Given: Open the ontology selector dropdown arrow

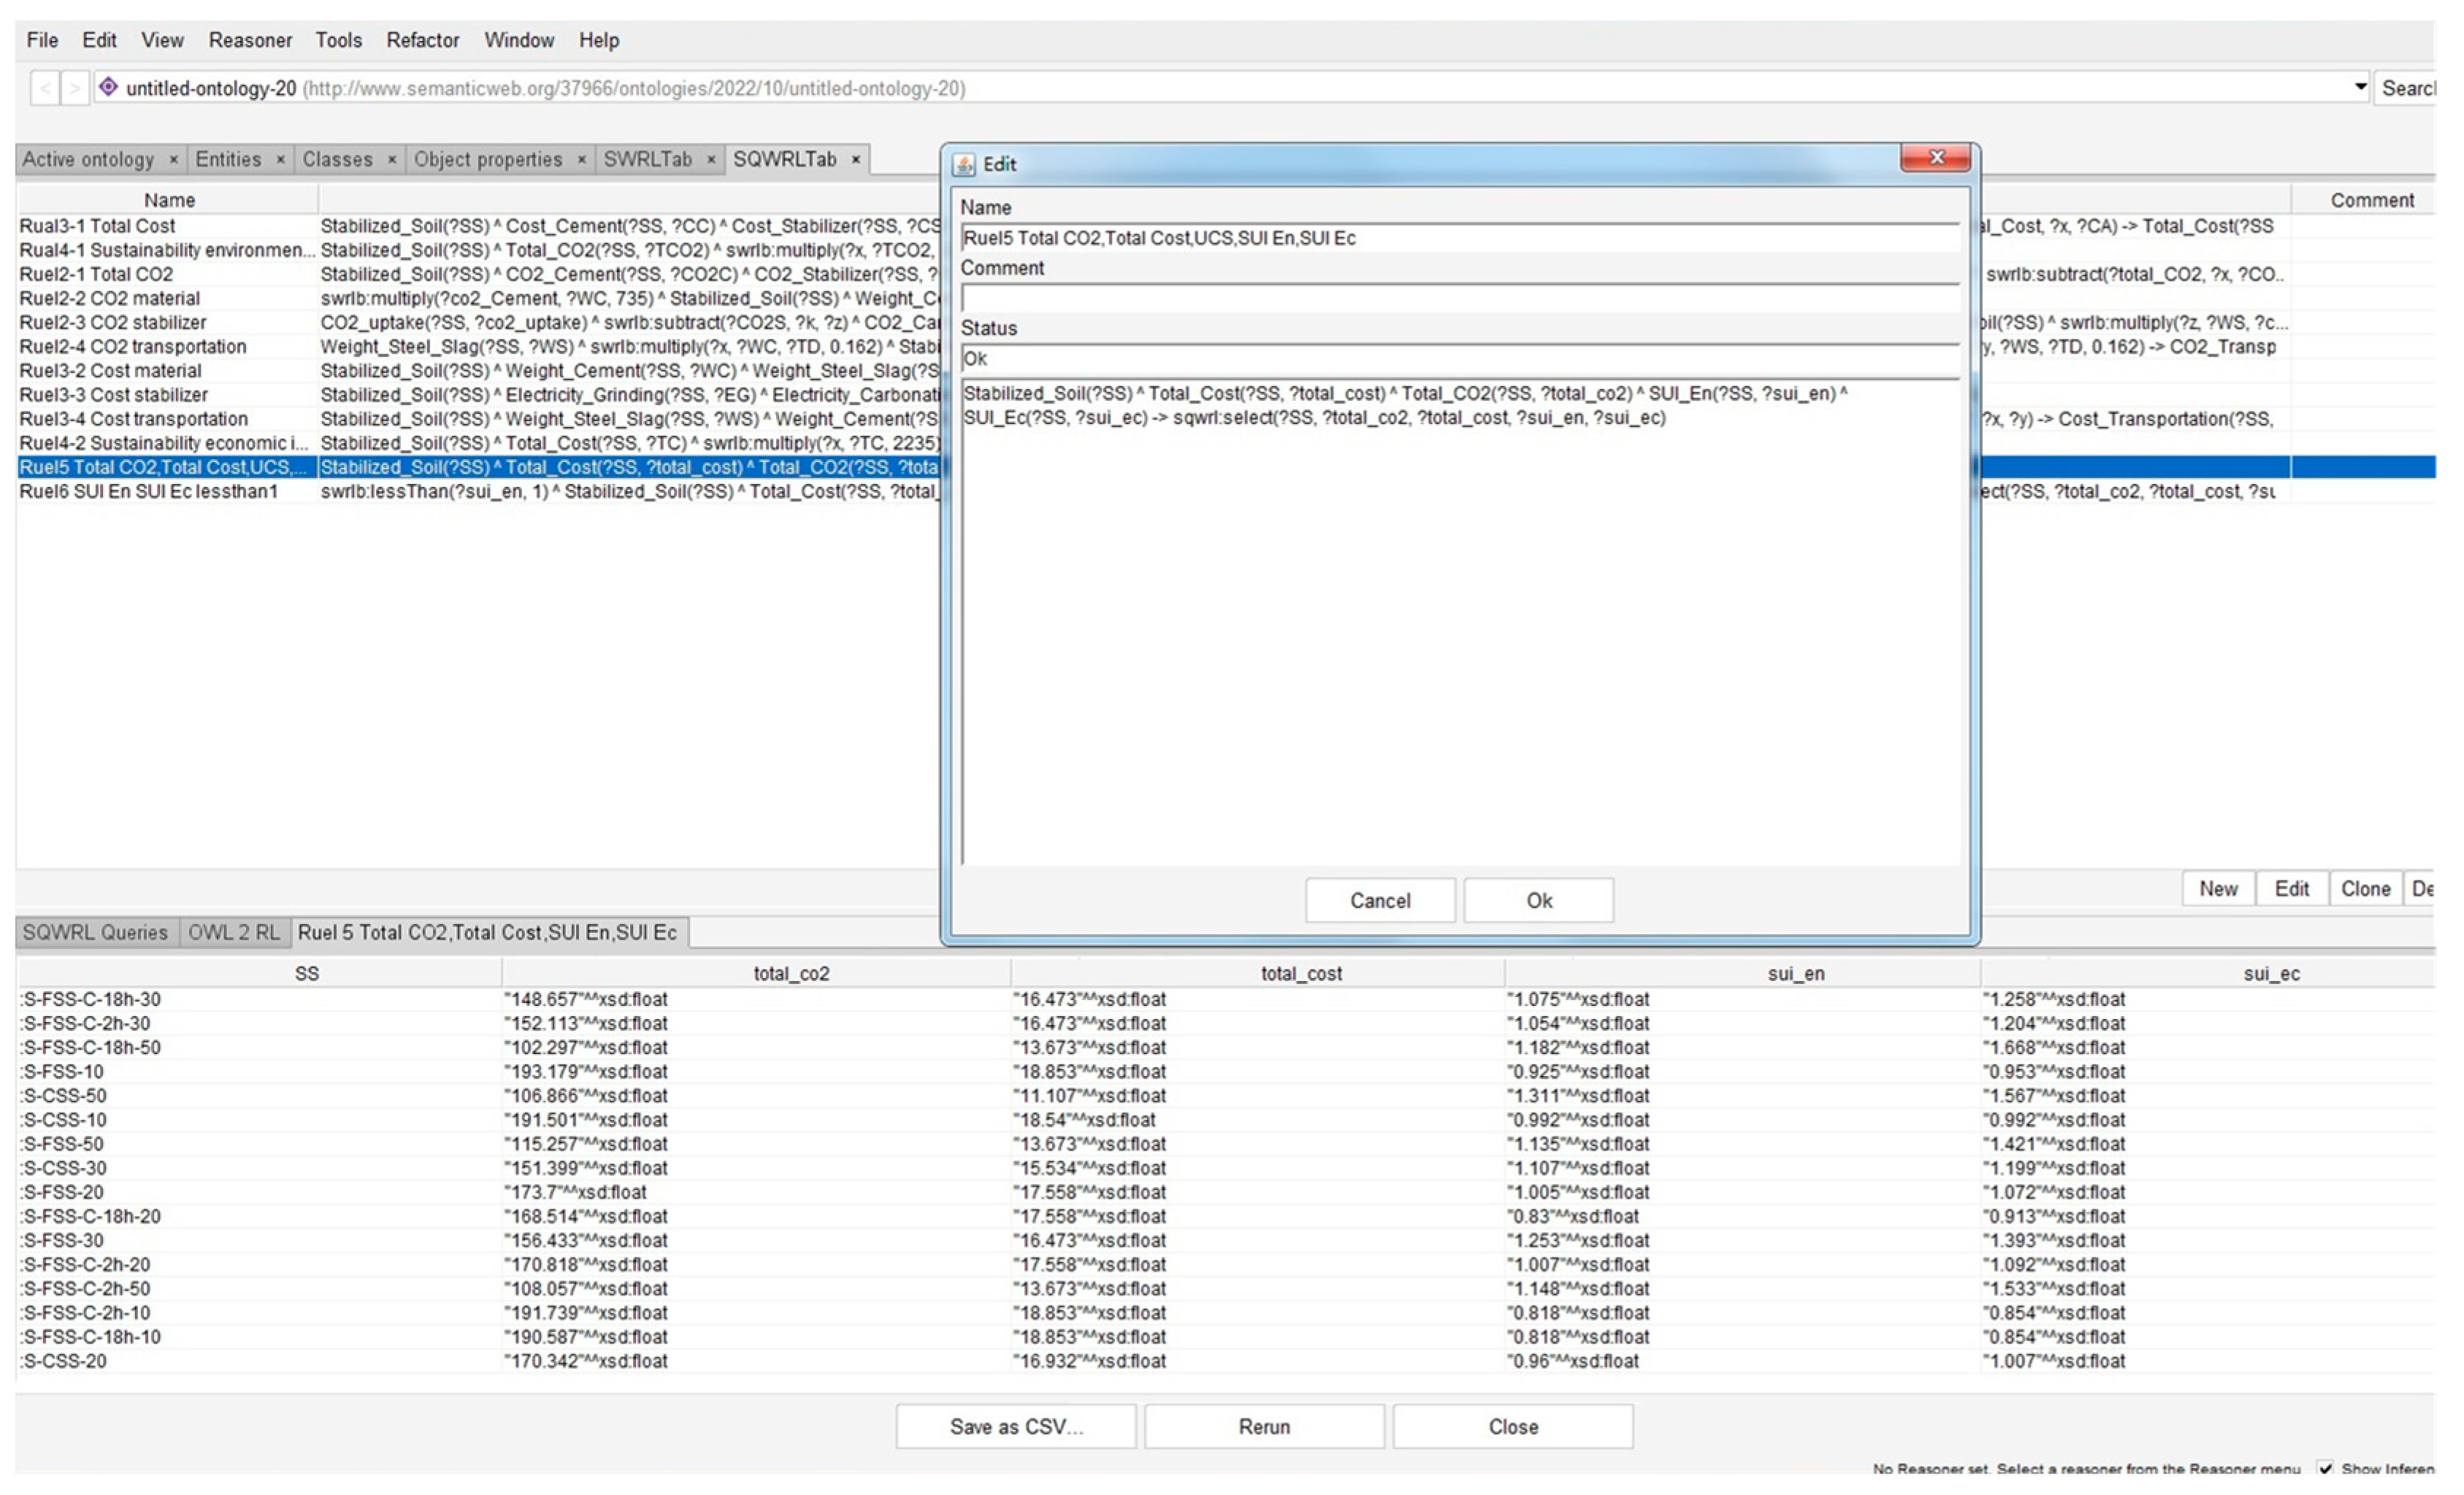Looking at the screenshot, I should coord(2360,87).
